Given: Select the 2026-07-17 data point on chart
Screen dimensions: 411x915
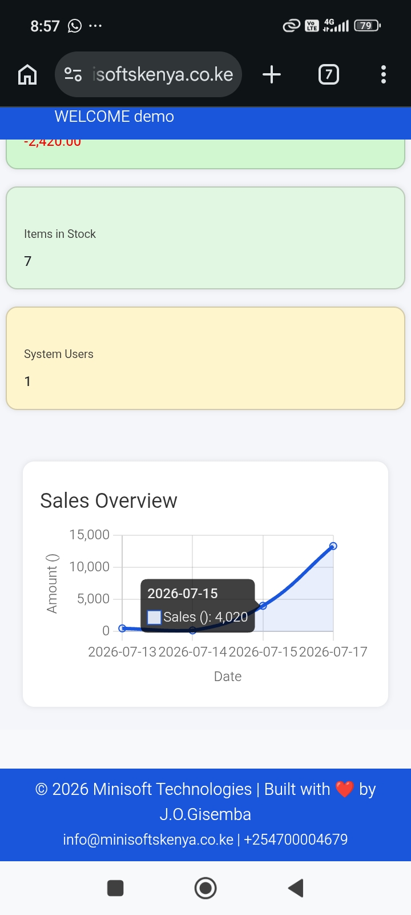Looking at the screenshot, I should (x=333, y=546).
